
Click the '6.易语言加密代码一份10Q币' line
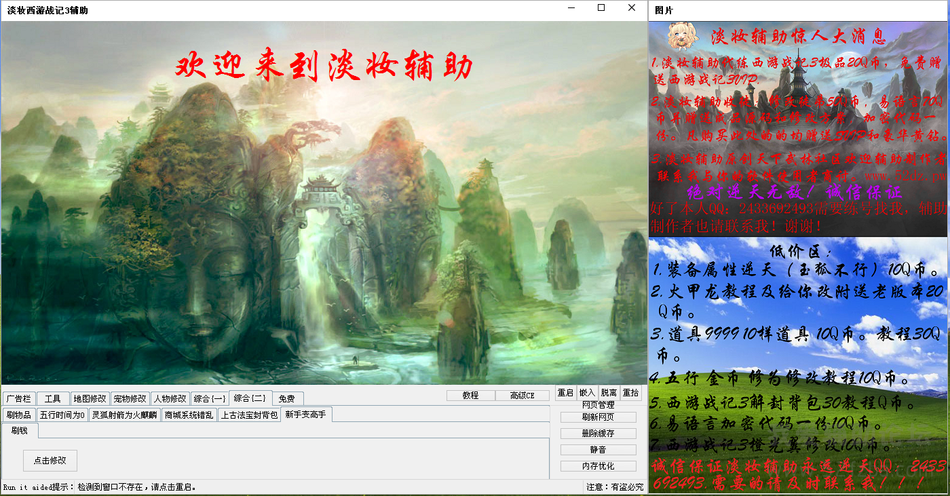pos(767,425)
